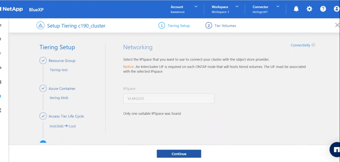Go to step 2 Tier Volumes
Image resolution: width=340 pixels, height=162 pixels.
[221, 26]
